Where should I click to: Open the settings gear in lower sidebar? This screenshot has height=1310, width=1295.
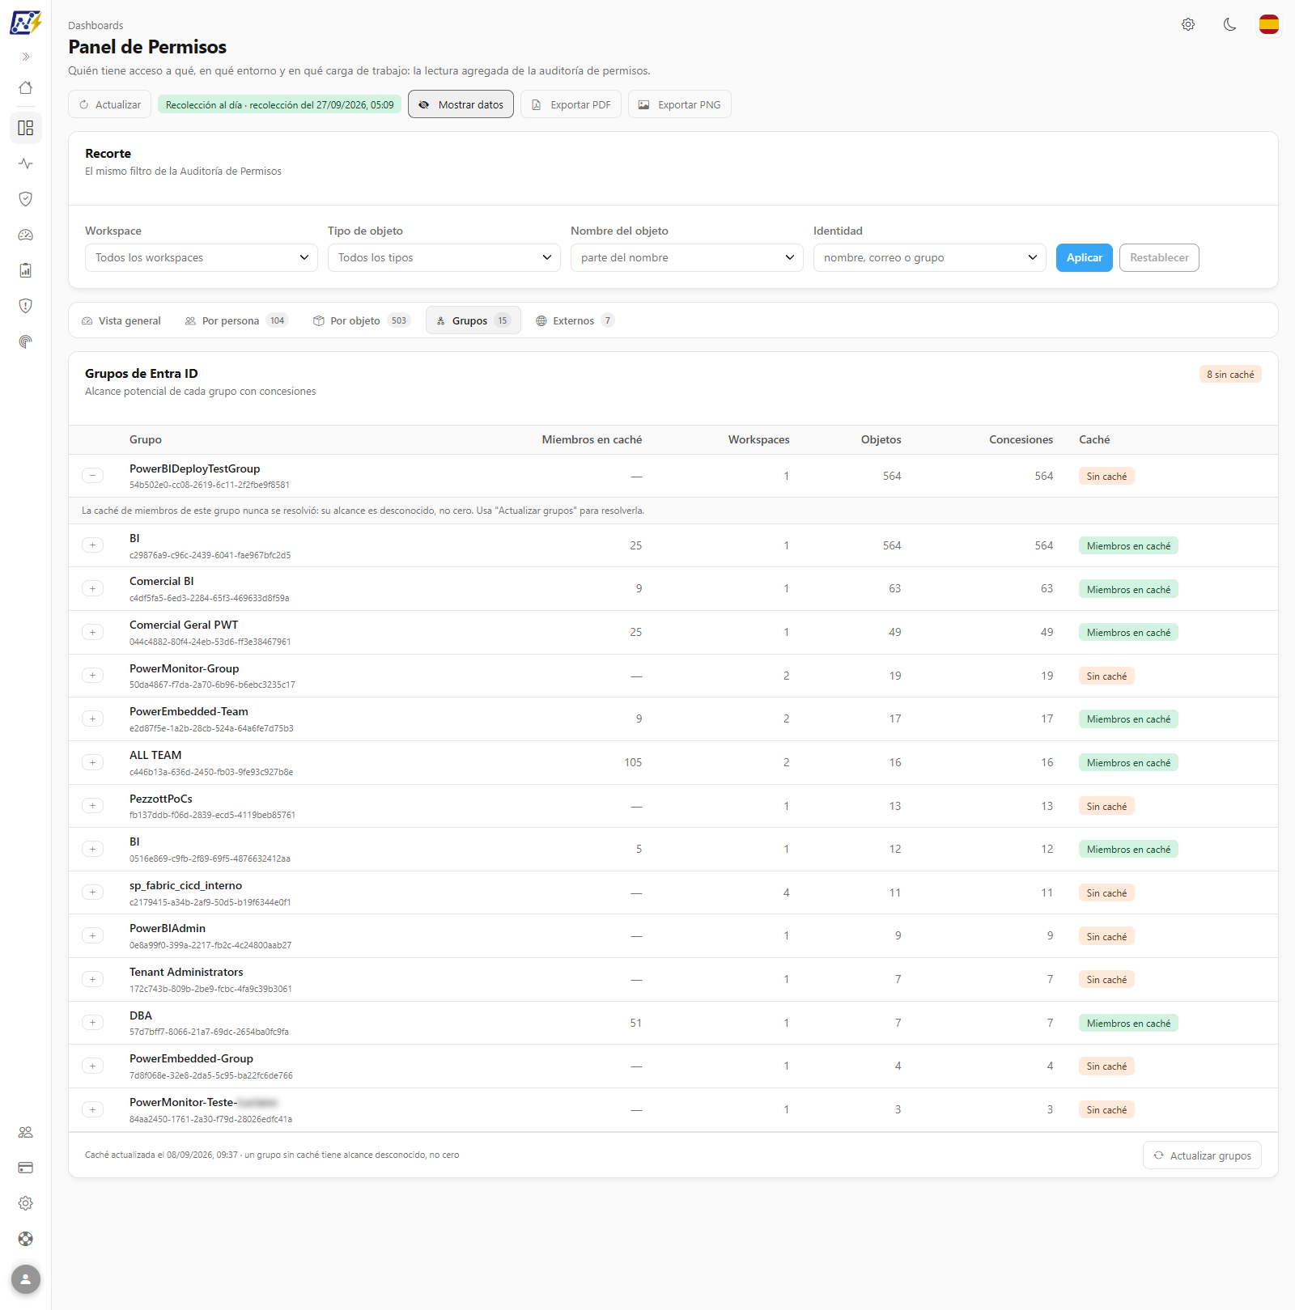coord(26,1203)
